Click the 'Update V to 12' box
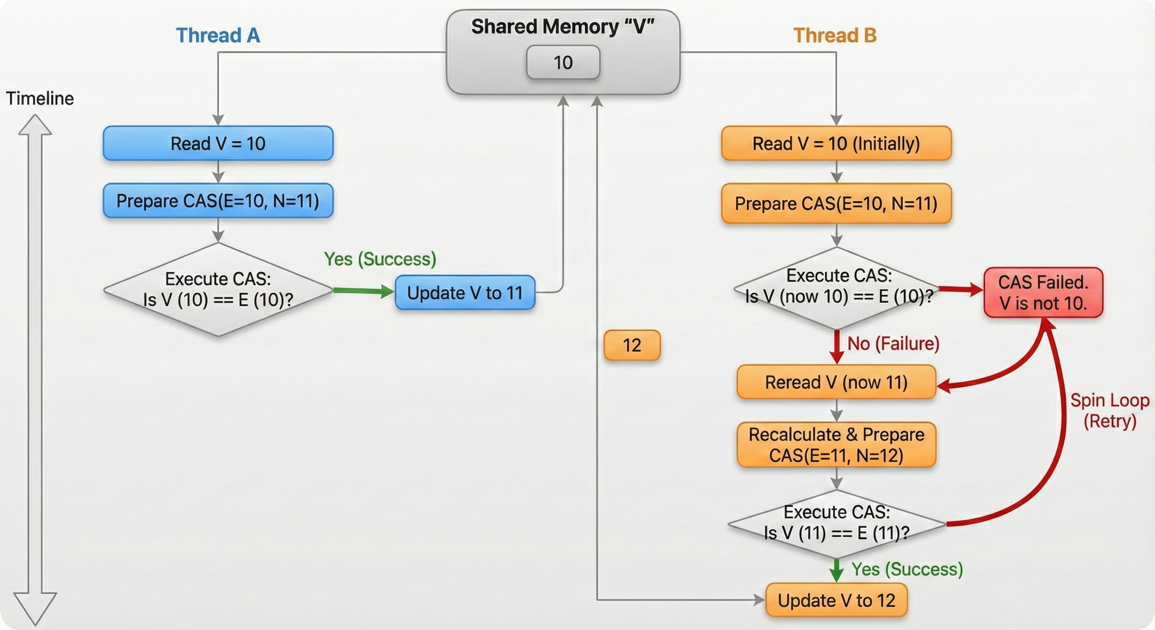The width and height of the screenshot is (1155, 630). [x=836, y=600]
